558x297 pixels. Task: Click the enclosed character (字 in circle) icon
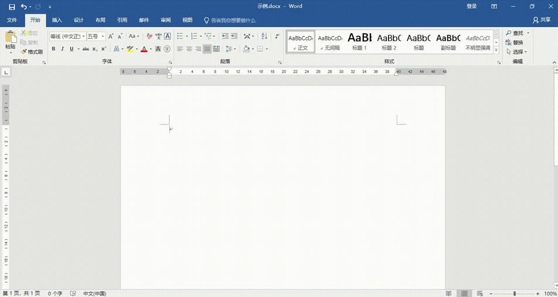click(x=167, y=49)
